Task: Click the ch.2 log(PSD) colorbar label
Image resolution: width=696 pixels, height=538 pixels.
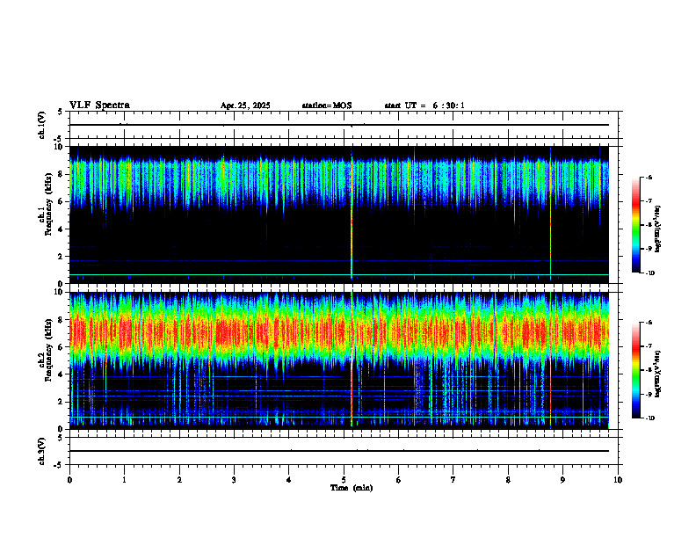Action: [658, 374]
